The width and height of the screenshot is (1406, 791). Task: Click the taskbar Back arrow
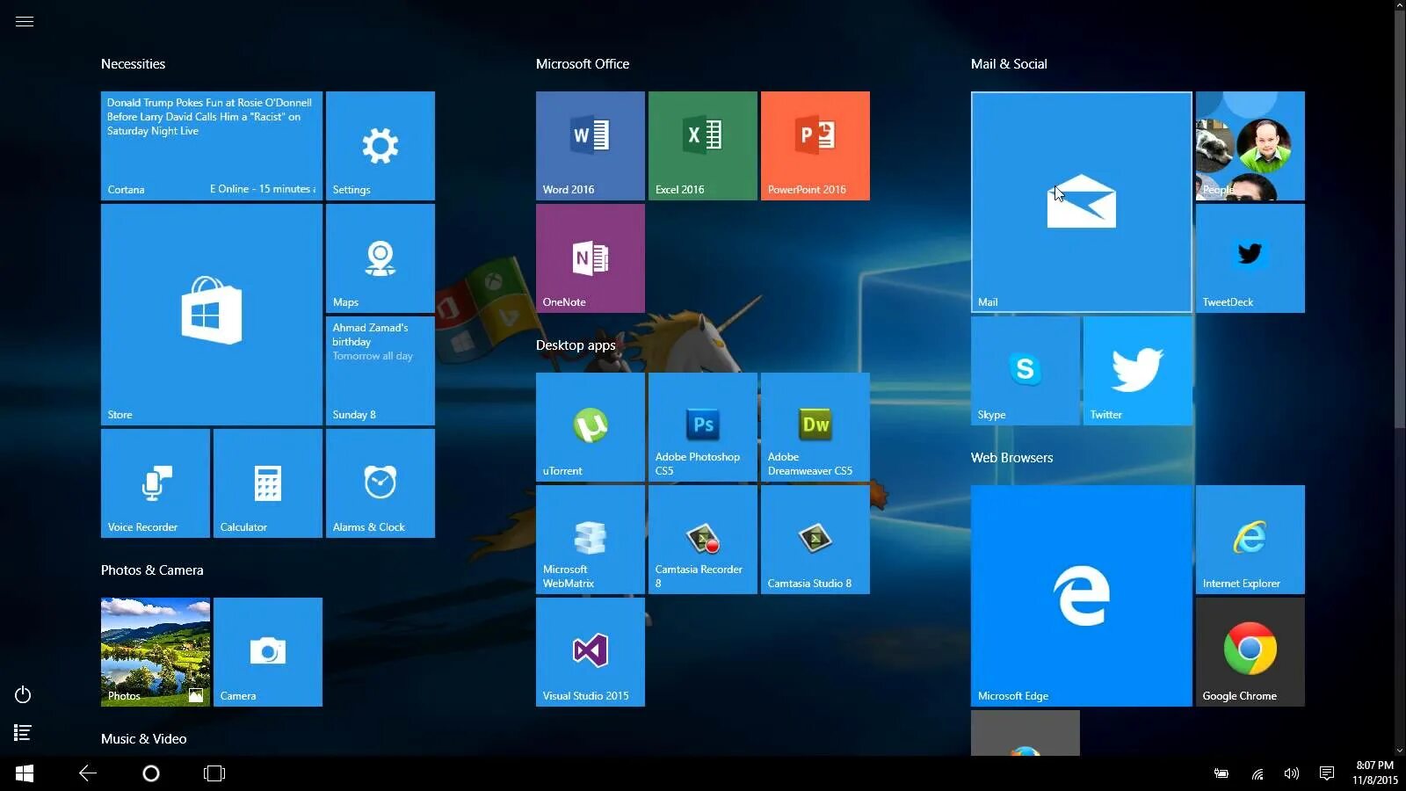(x=88, y=773)
